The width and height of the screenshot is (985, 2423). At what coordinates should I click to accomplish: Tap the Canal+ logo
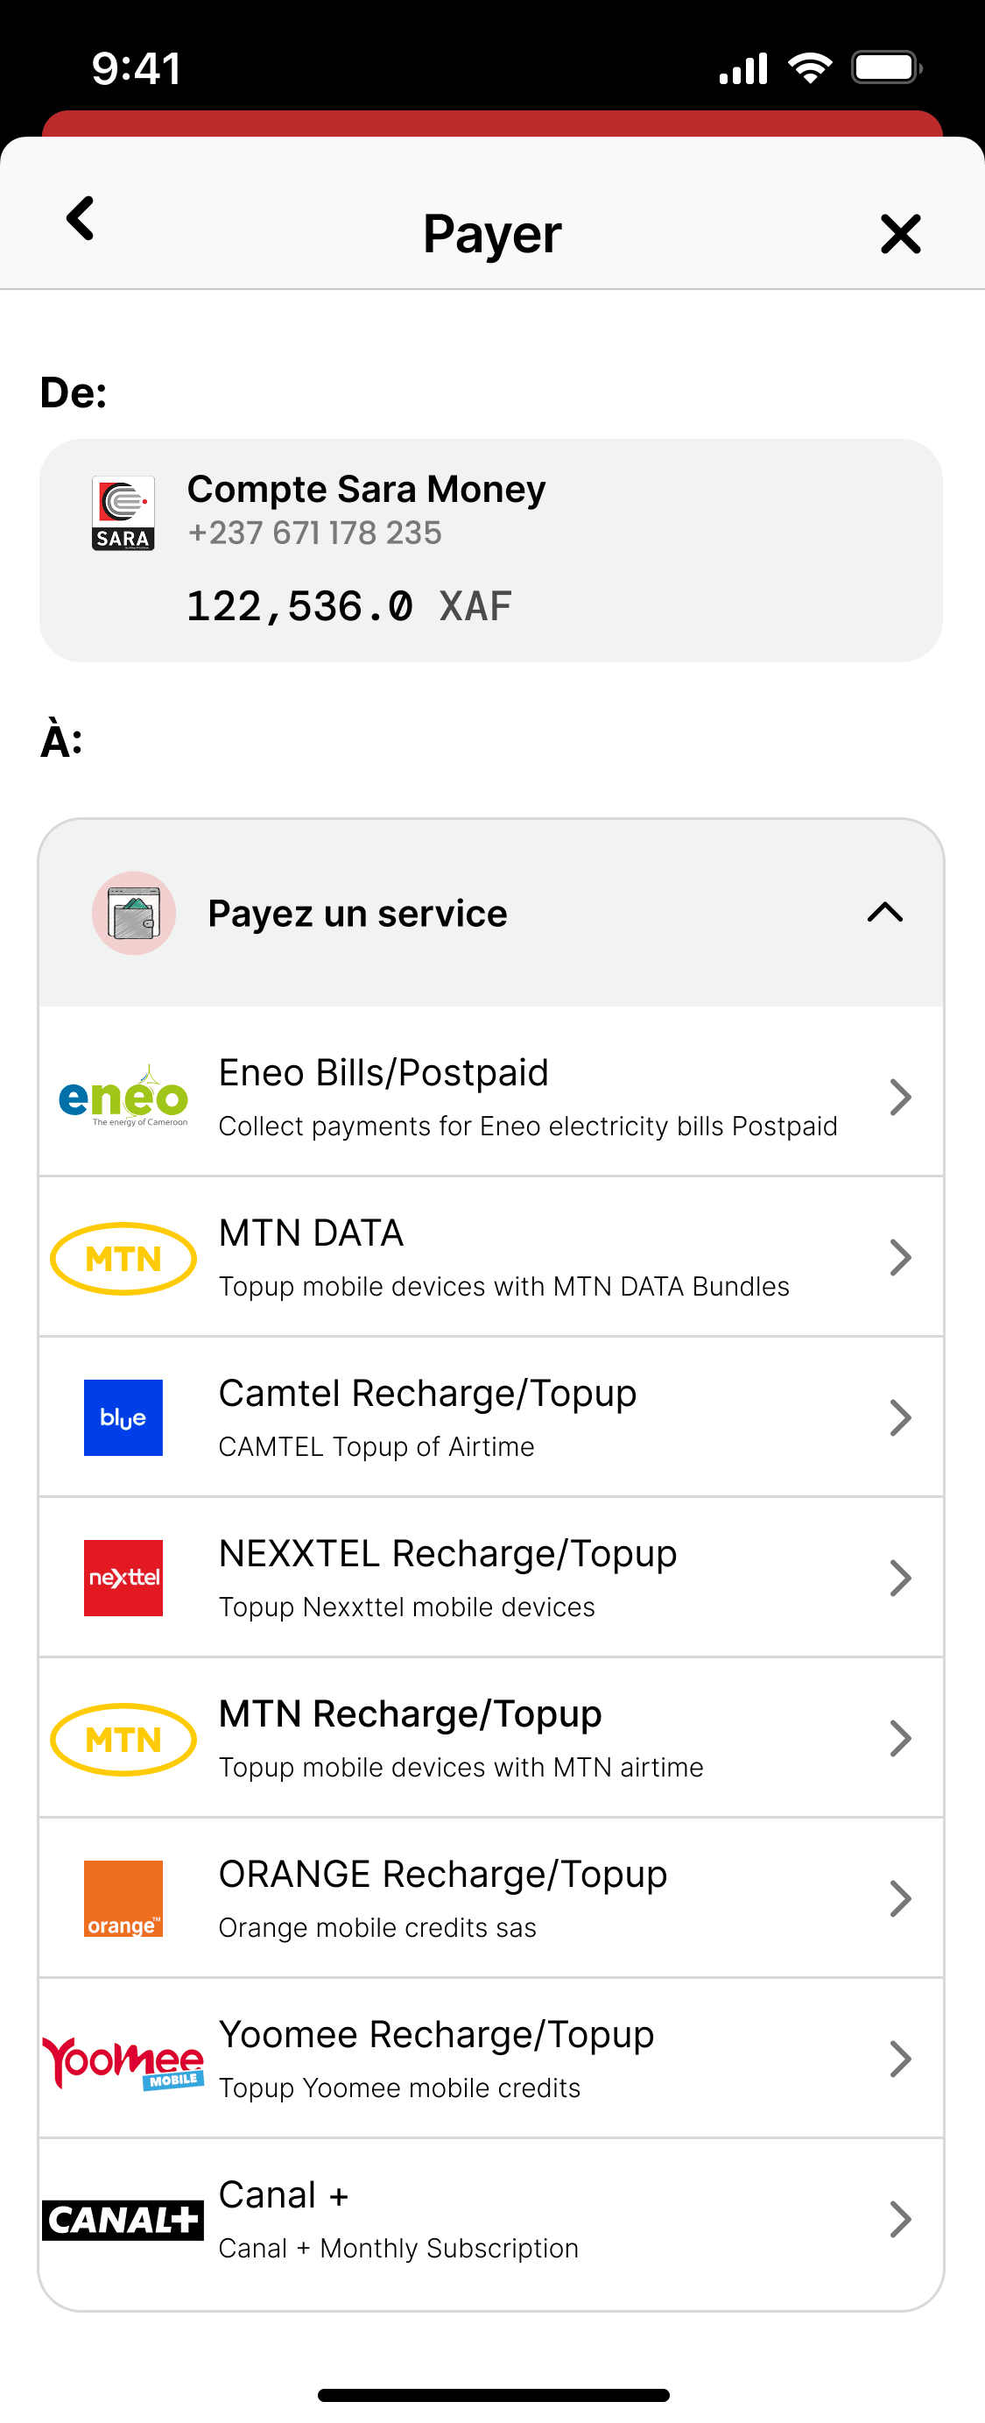point(123,2220)
